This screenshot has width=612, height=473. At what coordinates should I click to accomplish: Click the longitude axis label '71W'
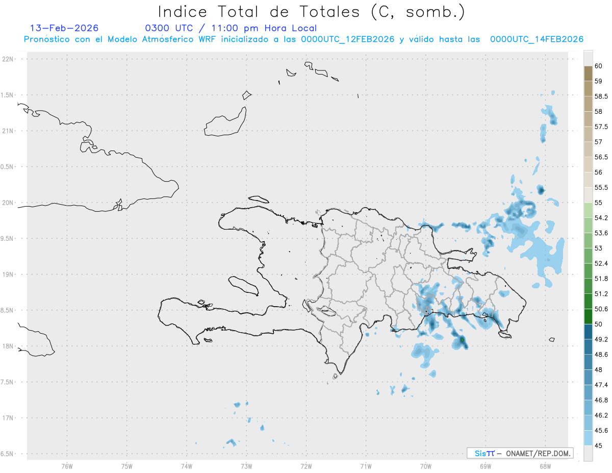tap(366, 466)
